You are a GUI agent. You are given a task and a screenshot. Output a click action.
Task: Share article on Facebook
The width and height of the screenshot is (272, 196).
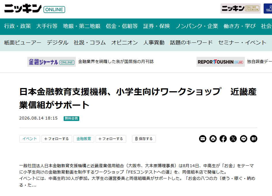(223, 139)
